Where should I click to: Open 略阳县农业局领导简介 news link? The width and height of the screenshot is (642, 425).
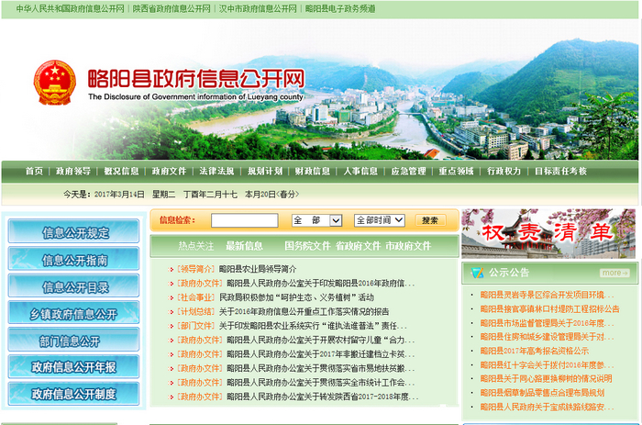coord(258,269)
